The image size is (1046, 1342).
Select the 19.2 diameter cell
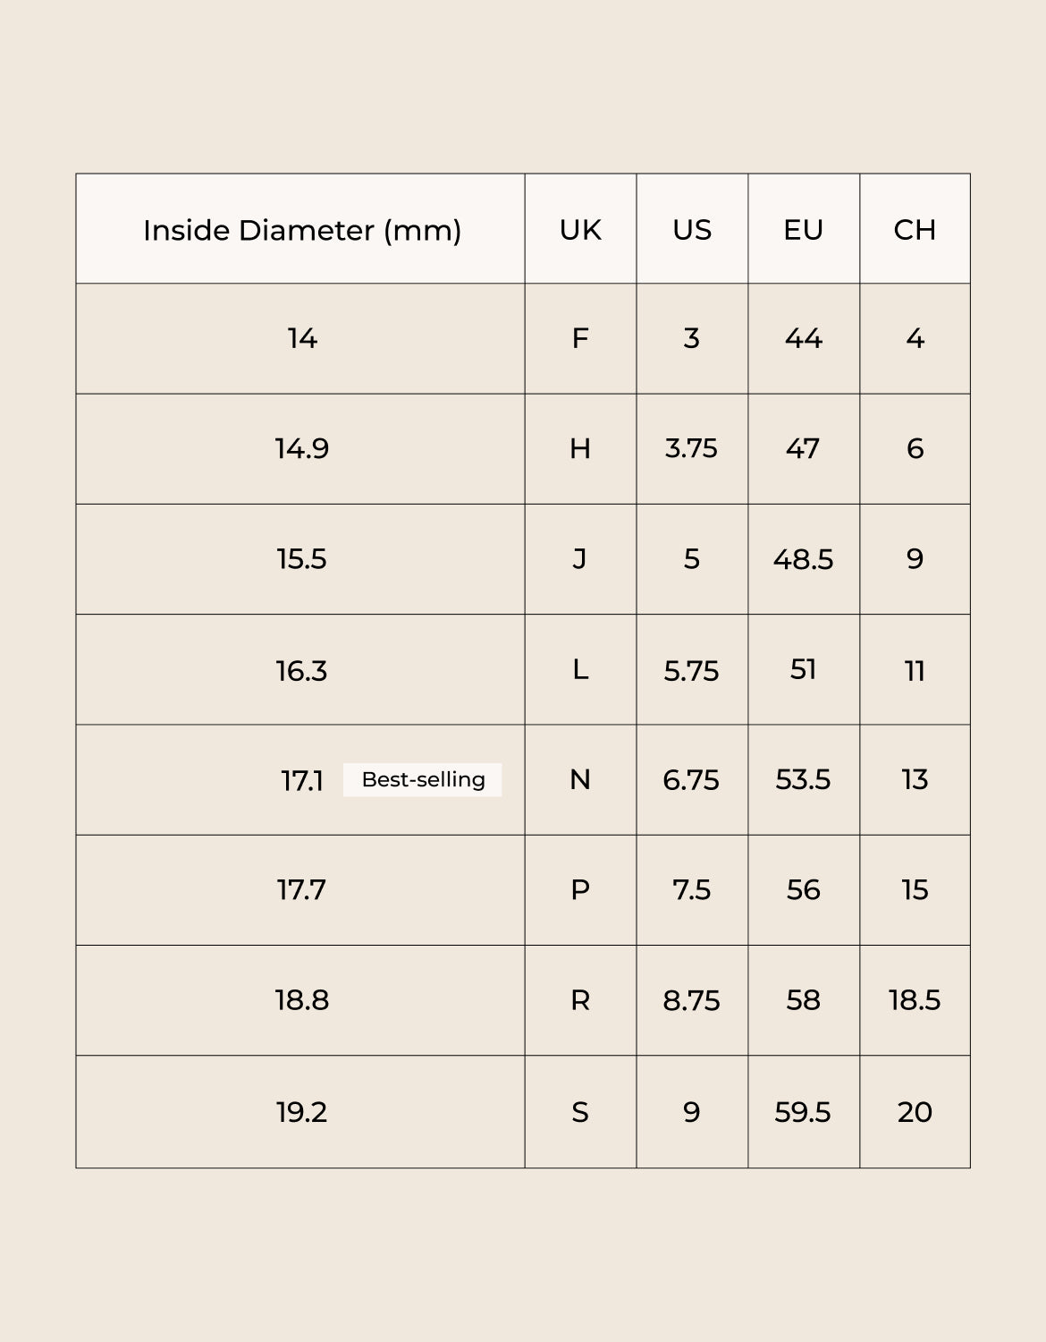pyautogui.click(x=302, y=1112)
